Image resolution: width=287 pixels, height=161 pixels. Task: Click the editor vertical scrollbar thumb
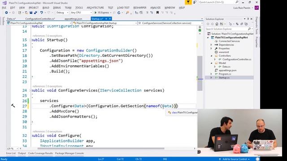200,73
